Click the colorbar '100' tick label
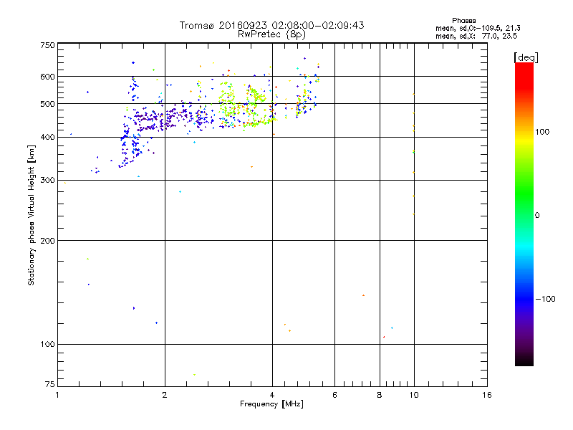The width and height of the screenshot is (573, 430). tap(542, 132)
